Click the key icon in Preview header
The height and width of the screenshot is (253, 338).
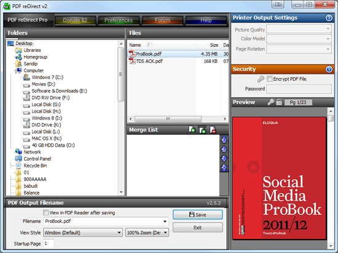(x=270, y=102)
